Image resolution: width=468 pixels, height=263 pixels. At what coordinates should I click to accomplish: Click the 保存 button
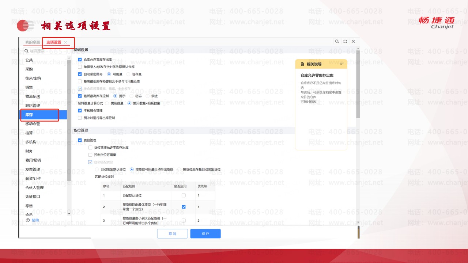205,234
